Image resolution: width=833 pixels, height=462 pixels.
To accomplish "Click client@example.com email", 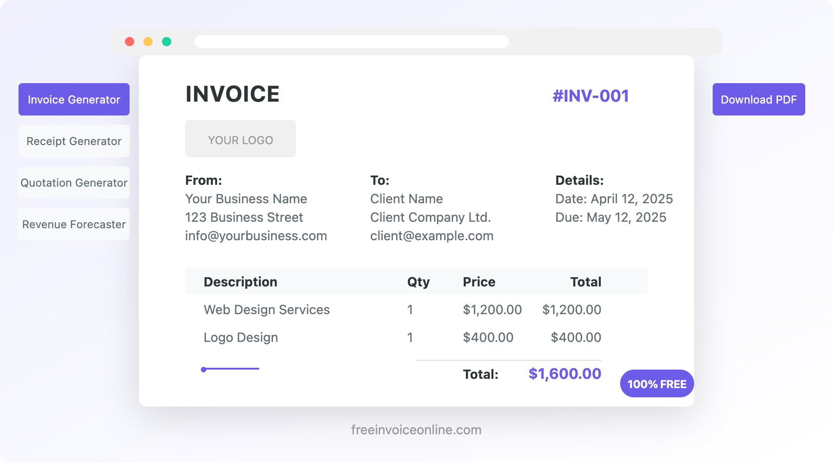I will coord(432,236).
